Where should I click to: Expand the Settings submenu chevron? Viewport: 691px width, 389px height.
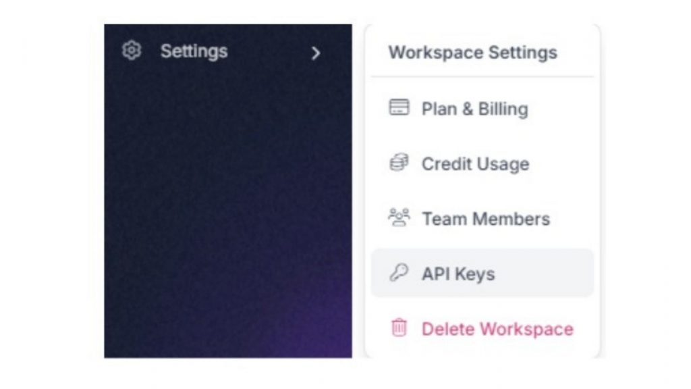click(x=316, y=53)
